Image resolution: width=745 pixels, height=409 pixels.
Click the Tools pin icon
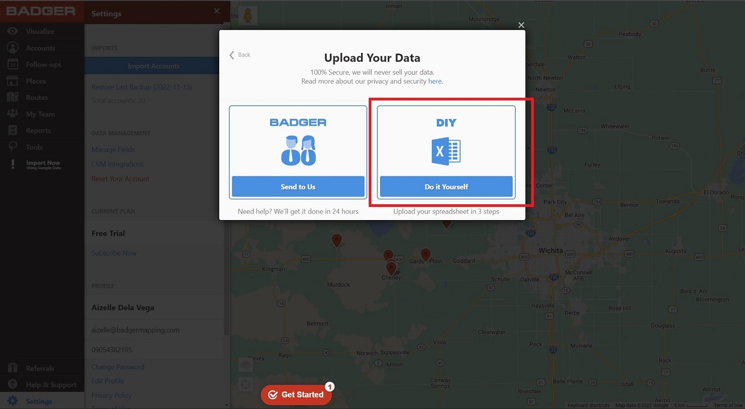click(13, 147)
